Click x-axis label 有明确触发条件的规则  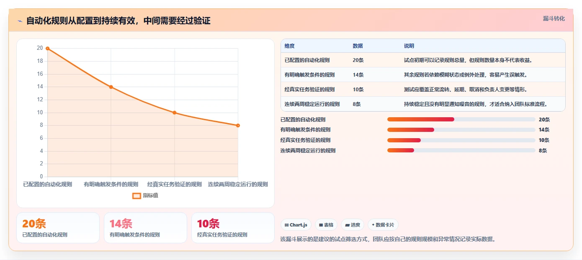[x=111, y=184]
